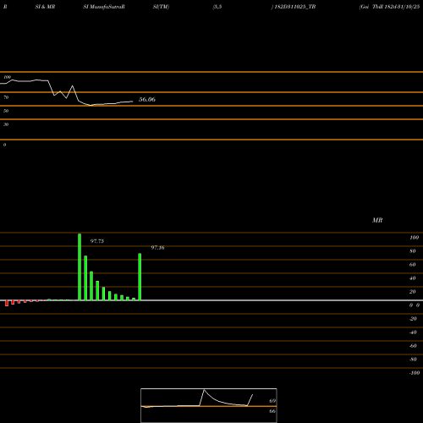Screen dimensions: 423x423
Task: Click the 97.73 bar value label
Action: pyautogui.click(x=97, y=241)
